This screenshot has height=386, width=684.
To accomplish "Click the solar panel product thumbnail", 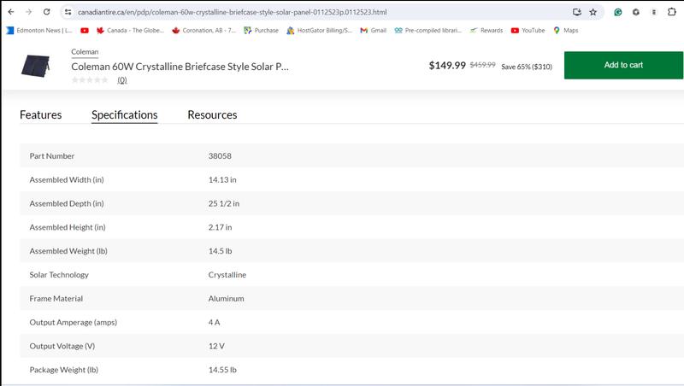I will click(x=35, y=66).
